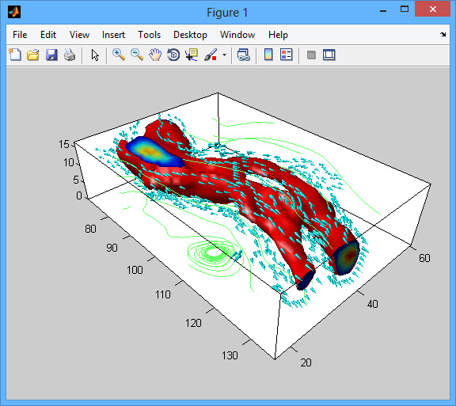Open the File menu
Screen dimensions: 456x406
20,35
